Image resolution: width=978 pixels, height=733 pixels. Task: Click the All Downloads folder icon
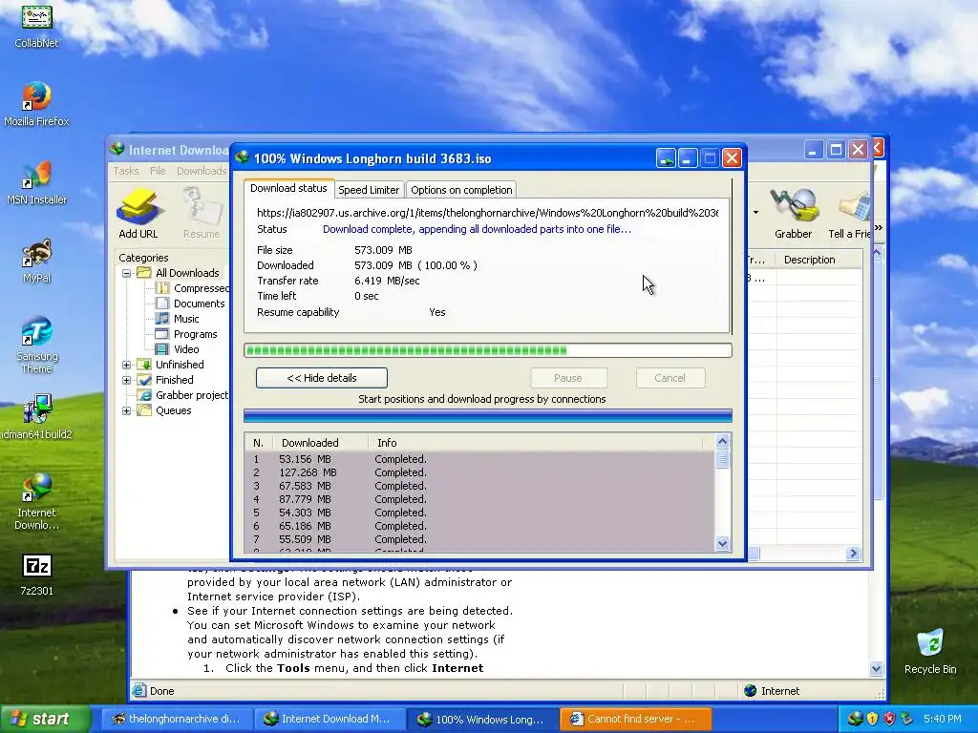click(144, 272)
